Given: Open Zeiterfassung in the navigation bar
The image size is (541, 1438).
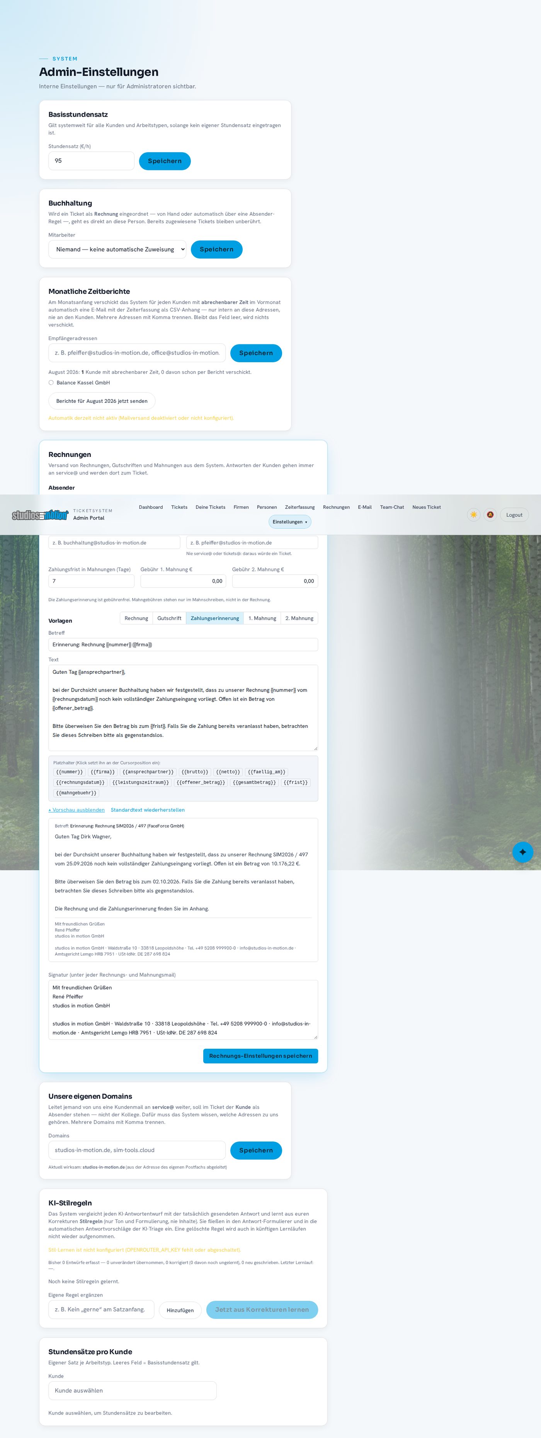Looking at the screenshot, I should click(x=300, y=508).
